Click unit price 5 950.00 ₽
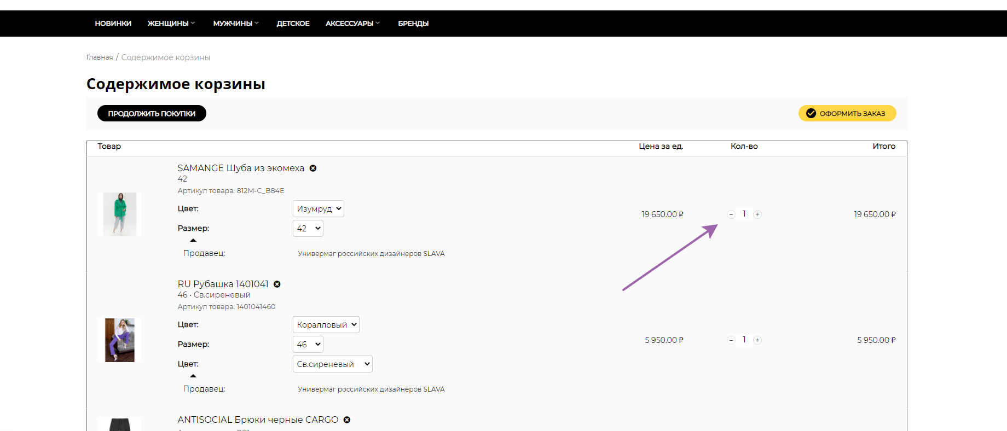Image resolution: width=1007 pixels, height=431 pixels. coord(664,340)
